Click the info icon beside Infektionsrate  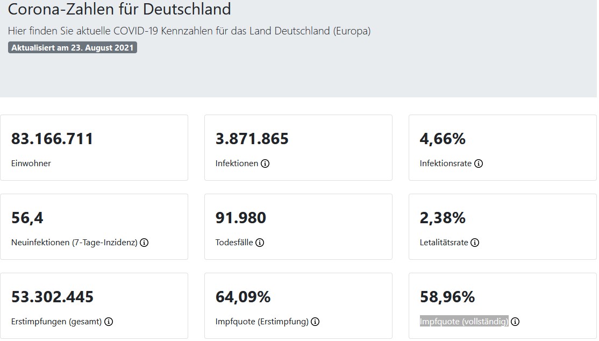(x=479, y=164)
